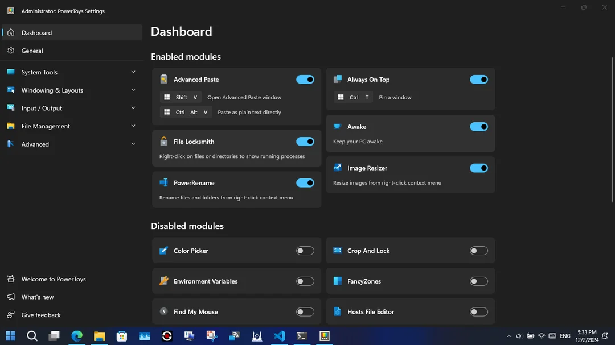Viewport: 615px width, 345px height.
Task: Click the Image Resizer icon
Action: tap(337, 168)
